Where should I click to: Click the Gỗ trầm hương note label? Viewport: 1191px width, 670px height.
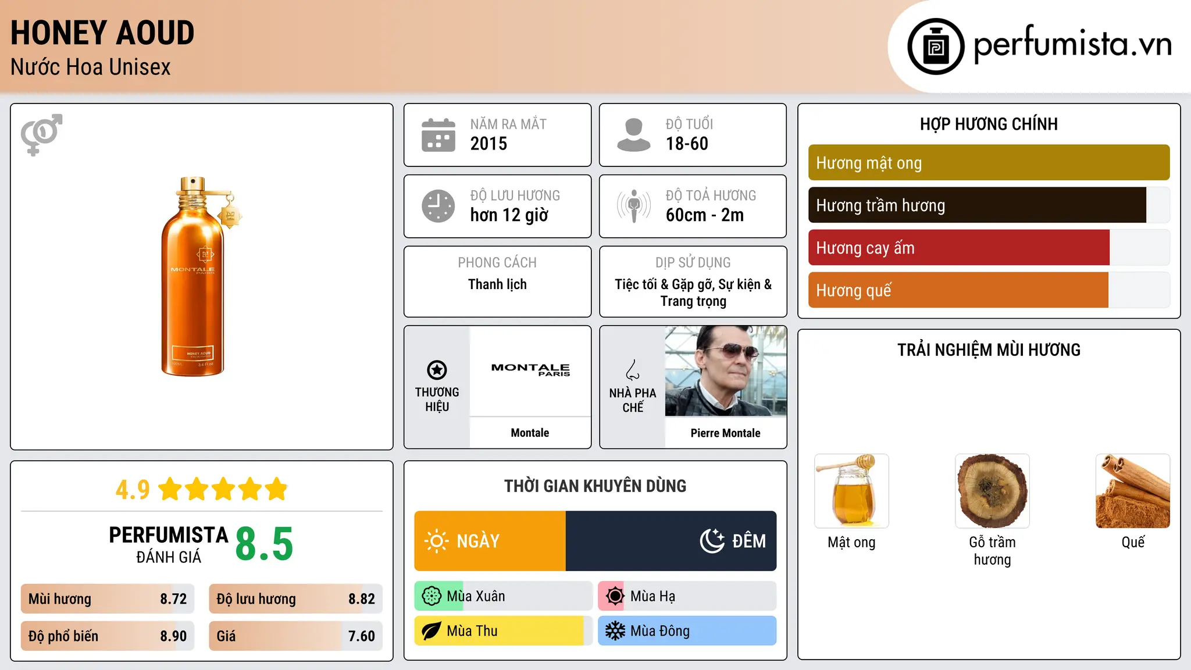pyautogui.click(x=992, y=551)
